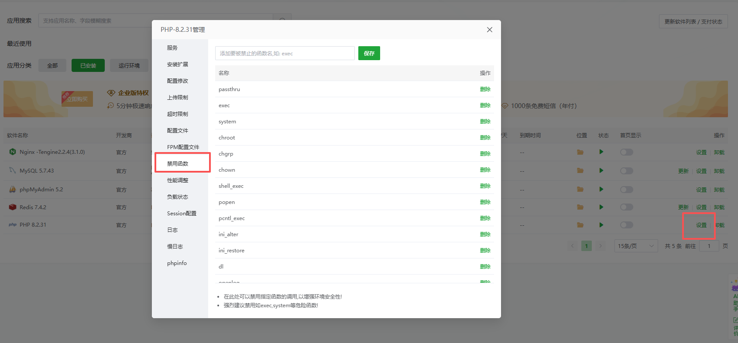This screenshot has height=343, width=738.
Task: Open the MySQL install location folder icon
Action: (x=580, y=171)
